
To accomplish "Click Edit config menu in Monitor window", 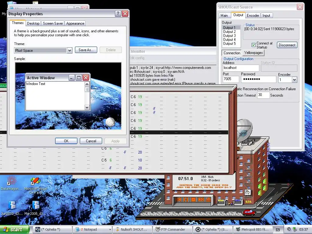I will click(x=137, y=58).
